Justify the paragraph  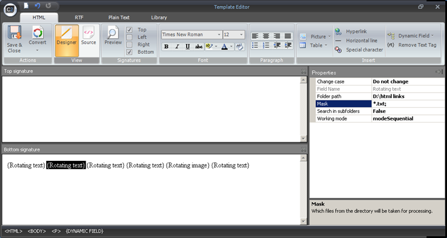[x=288, y=36]
